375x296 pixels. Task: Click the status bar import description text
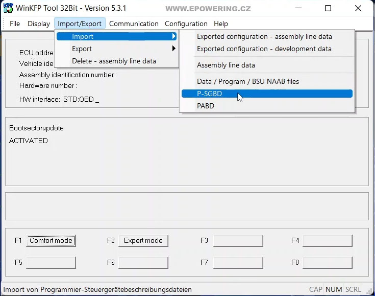coord(97,289)
